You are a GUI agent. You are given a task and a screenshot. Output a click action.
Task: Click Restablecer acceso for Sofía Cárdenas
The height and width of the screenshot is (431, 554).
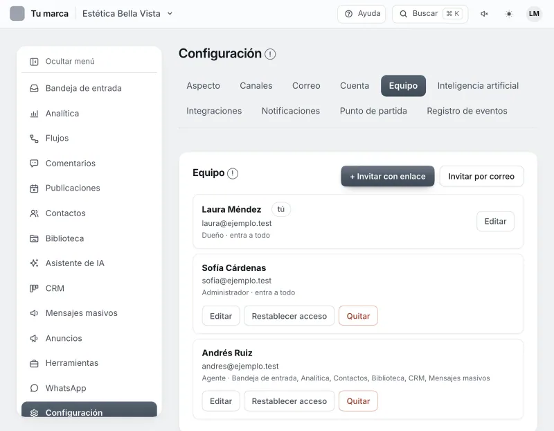pos(289,316)
